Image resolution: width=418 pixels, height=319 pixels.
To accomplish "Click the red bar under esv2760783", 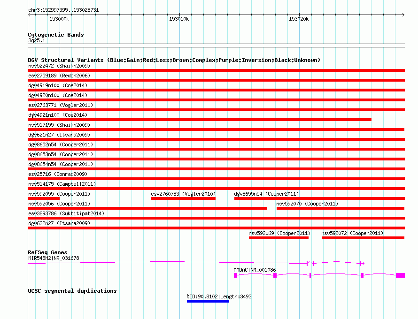I will tap(184, 198).
